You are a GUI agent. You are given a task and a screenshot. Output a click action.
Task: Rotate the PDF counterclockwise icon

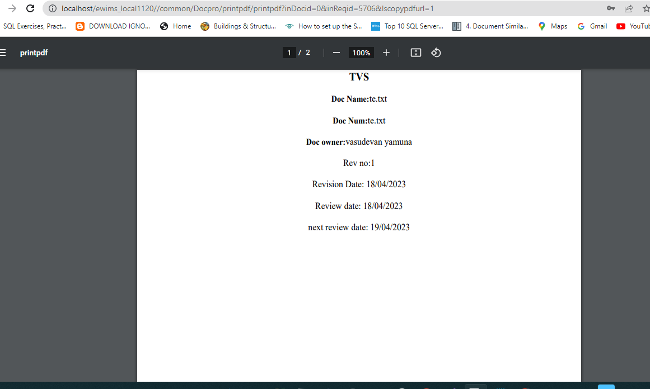click(x=436, y=53)
